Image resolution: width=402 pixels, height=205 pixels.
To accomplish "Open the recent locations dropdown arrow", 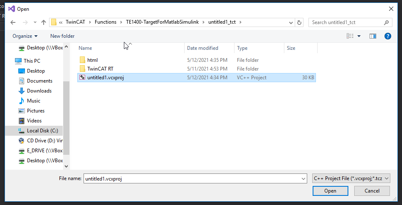I will pyautogui.click(x=35, y=22).
